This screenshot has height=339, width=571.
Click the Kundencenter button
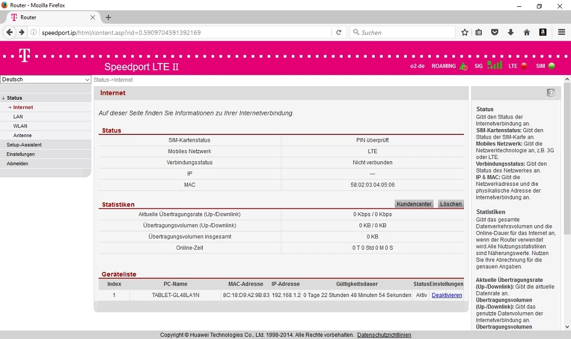[x=414, y=204]
